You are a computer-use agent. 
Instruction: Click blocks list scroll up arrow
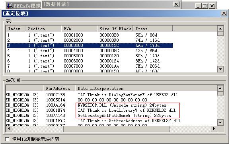pyautogui.click(x=220, y=29)
